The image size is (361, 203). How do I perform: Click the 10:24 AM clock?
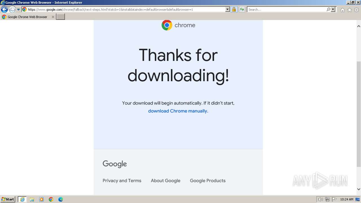[347, 199]
